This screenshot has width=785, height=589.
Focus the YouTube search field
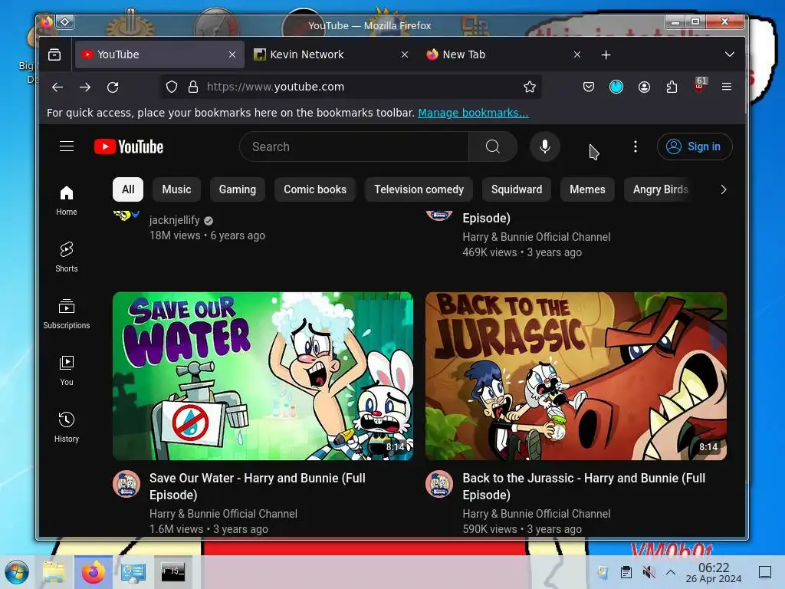pos(354,146)
